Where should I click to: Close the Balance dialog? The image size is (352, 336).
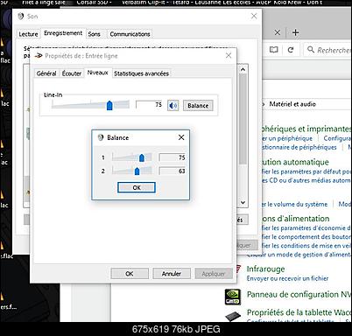pos(181,137)
